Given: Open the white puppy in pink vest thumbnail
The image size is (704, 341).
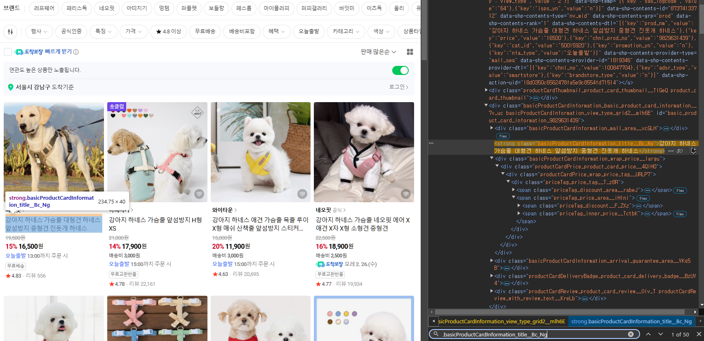Looking at the screenshot, I should [x=364, y=152].
